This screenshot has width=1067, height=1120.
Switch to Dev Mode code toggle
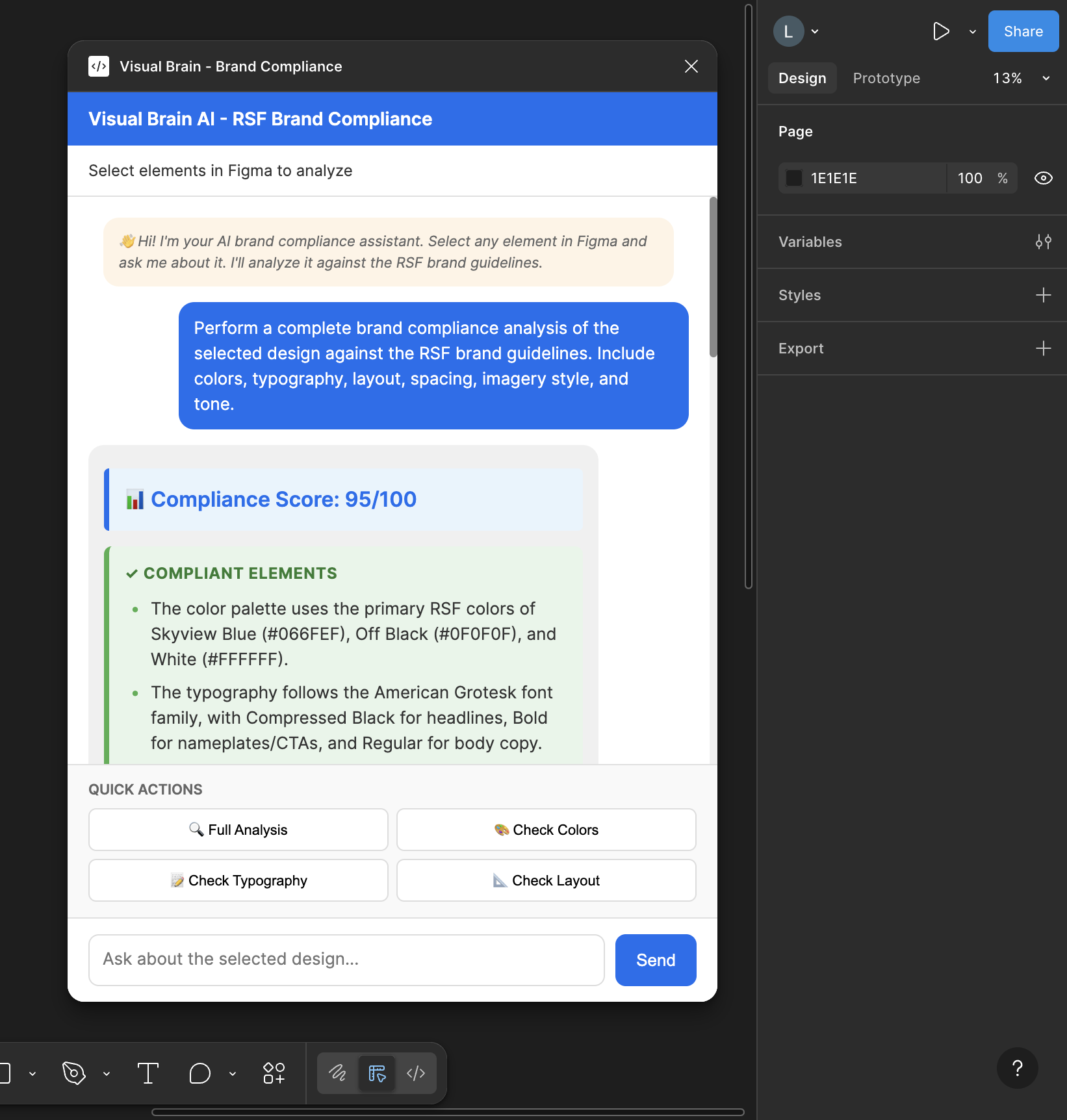416,1073
